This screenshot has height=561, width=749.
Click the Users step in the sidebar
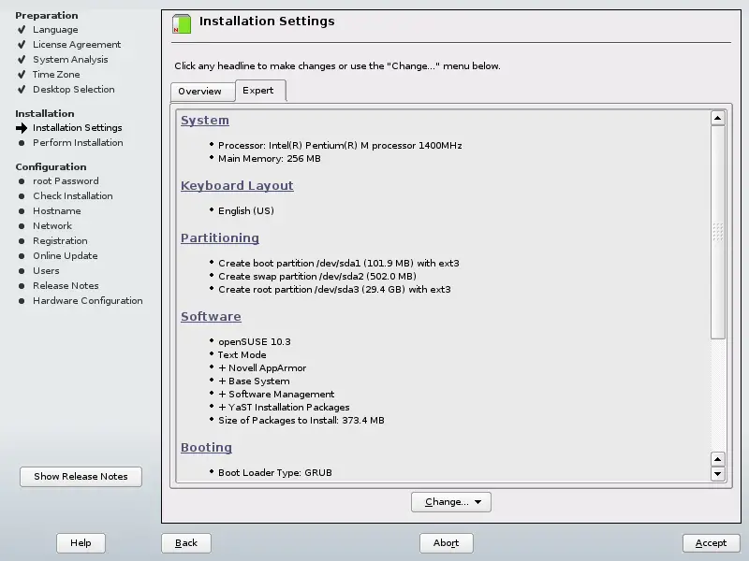point(46,270)
